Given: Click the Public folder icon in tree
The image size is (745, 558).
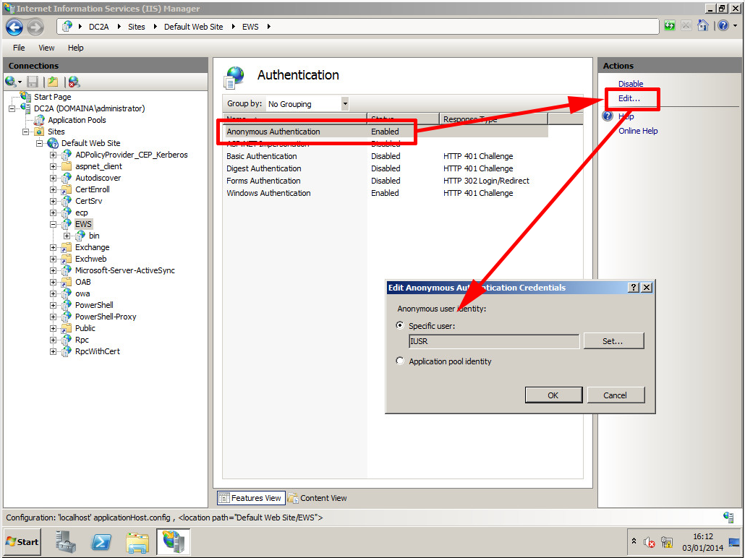Looking at the screenshot, I should 67,328.
